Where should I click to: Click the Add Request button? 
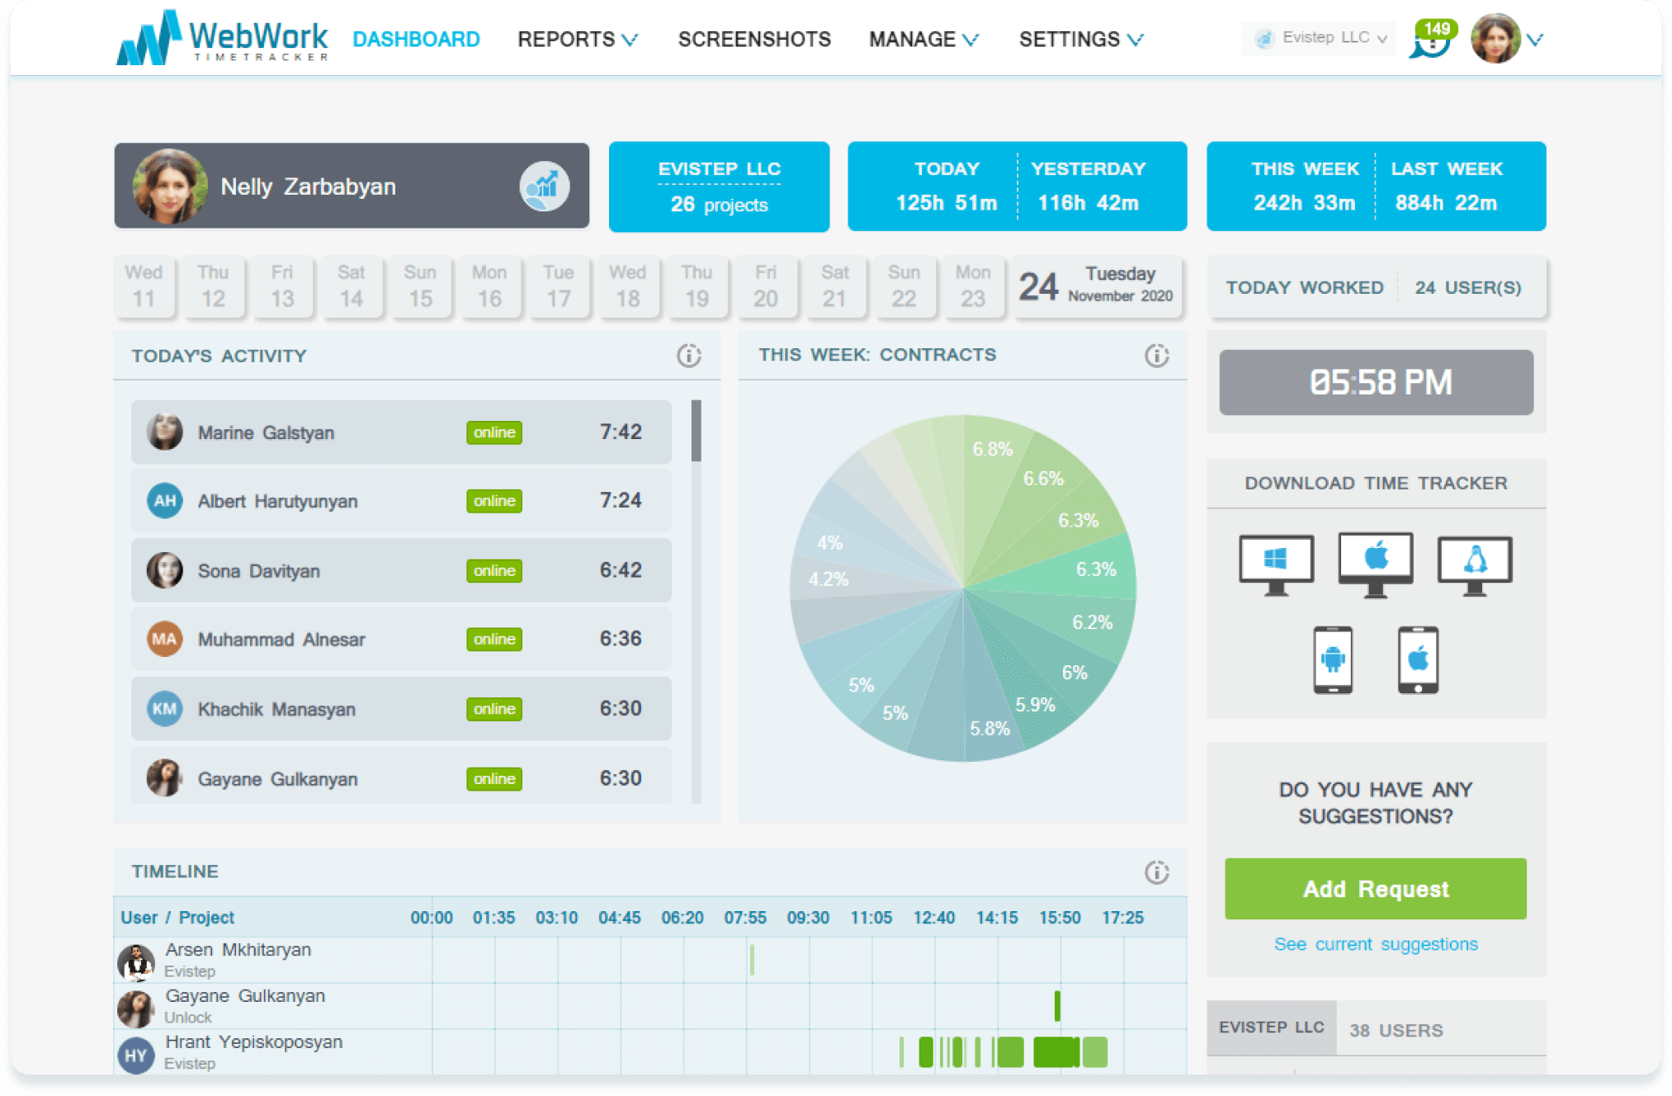tap(1375, 889)
